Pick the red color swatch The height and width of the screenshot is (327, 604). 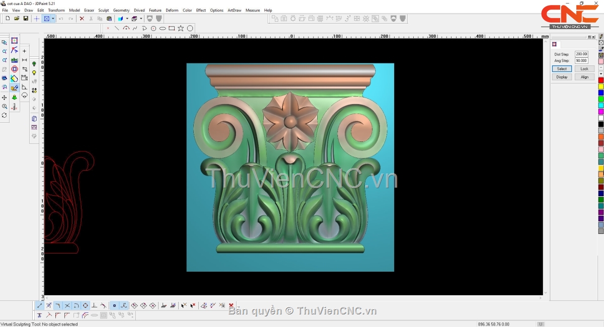(x=600, y=80)
